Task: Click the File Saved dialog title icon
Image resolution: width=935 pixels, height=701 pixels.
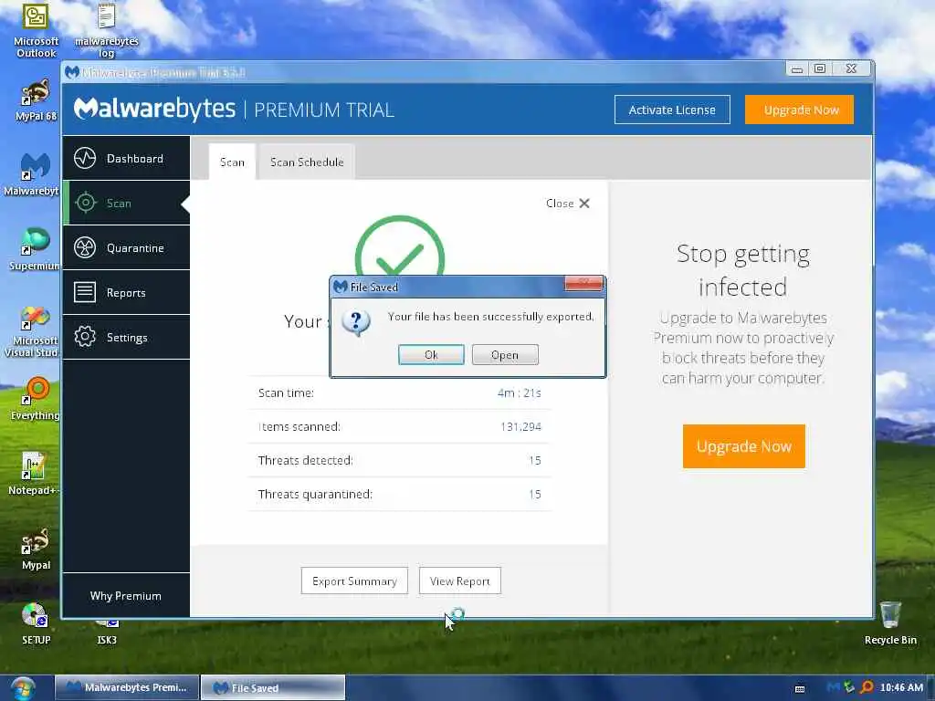Action: [341, 287]
